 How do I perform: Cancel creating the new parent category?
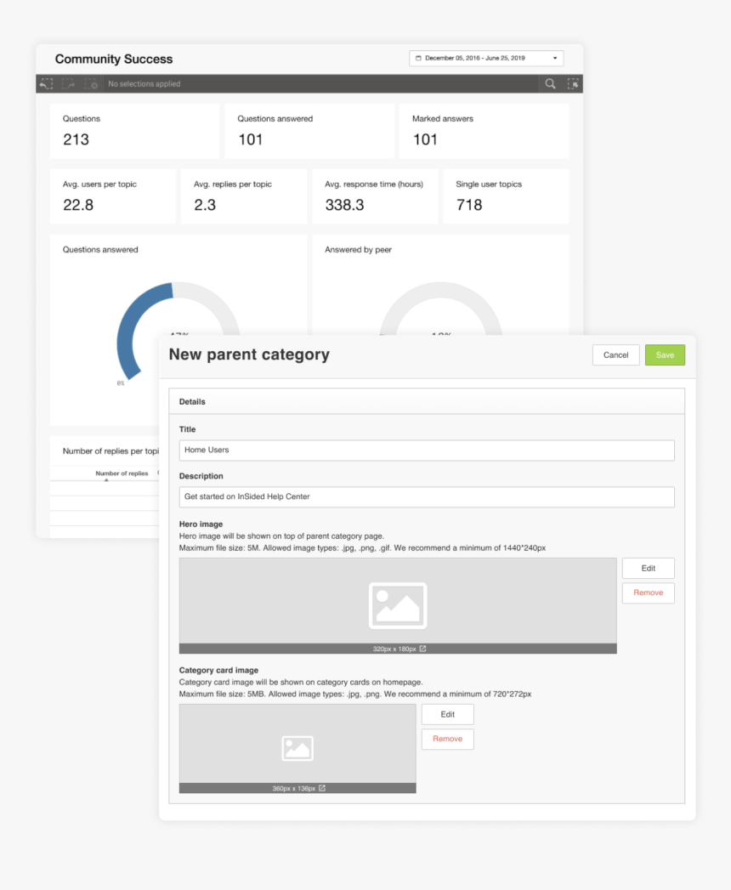pyautogui.click(x=615, y=354)
